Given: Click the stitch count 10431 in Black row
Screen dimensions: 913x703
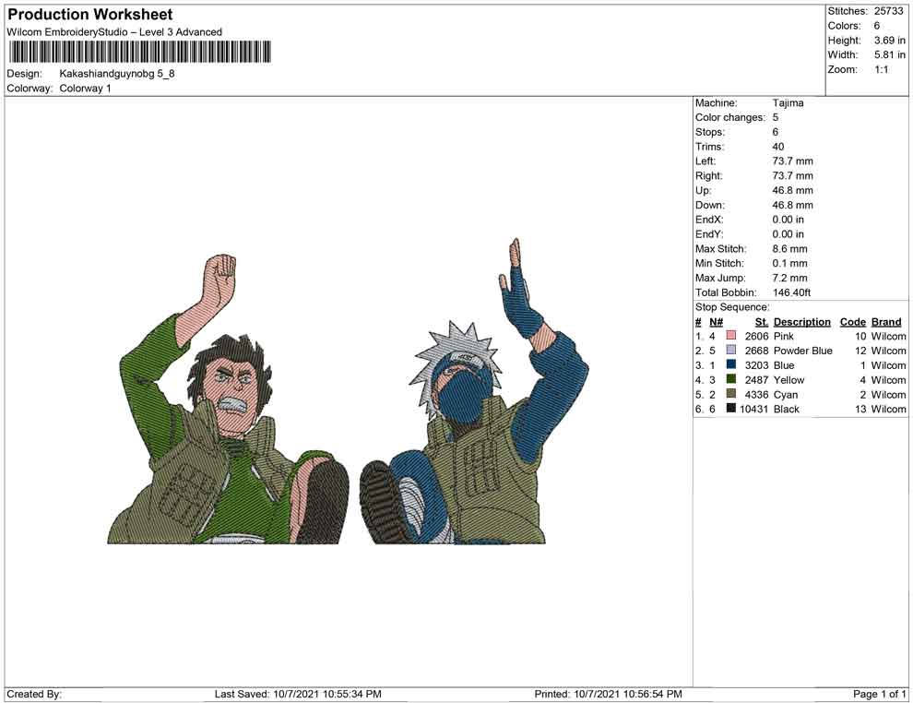Looking at the screenshot, I should coord(754,409).
